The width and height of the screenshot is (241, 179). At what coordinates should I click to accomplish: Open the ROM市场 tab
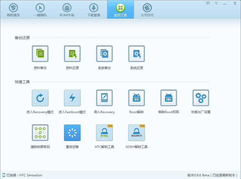click(x=67, y=10)
